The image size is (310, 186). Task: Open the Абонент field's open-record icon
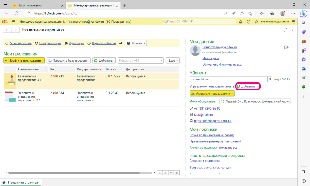pos(270,79)
